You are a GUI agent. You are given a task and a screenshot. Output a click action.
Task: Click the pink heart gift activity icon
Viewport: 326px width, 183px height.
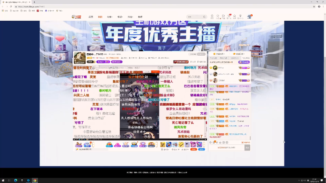pos(117,144)
